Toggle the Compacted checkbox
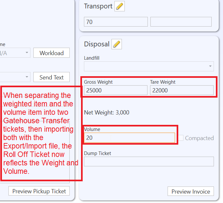This screenshot has width=223, height=203. tap(181, 138)
